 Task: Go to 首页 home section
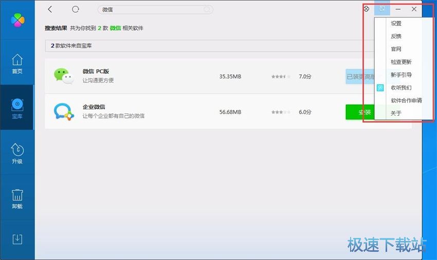tap(17, 64)
